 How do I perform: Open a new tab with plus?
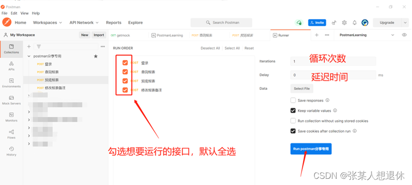[x=317, y=35]
